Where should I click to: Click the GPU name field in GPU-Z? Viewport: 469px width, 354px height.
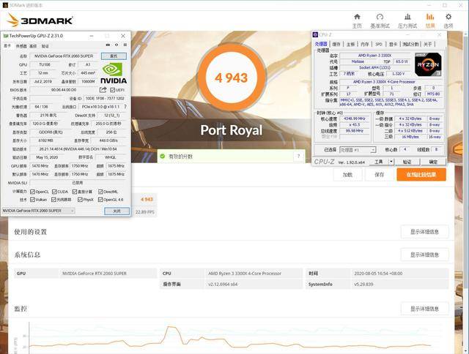pyautogui.click(x=64, y=56)
